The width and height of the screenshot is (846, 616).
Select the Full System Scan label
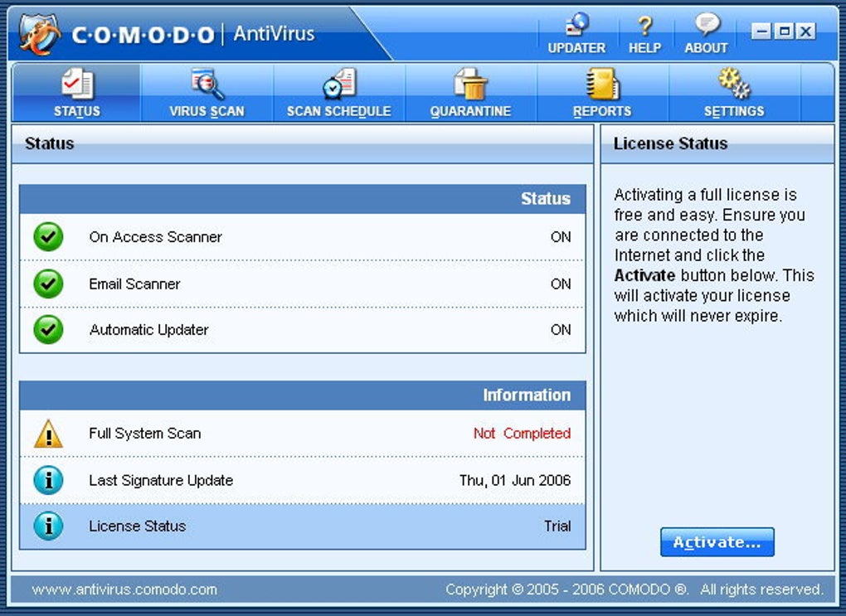coord(144,433)
